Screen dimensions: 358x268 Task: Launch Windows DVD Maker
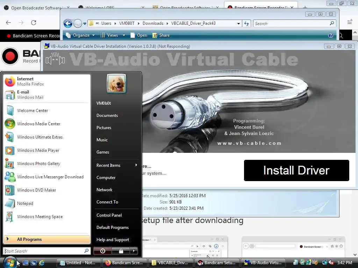(47, 190)
